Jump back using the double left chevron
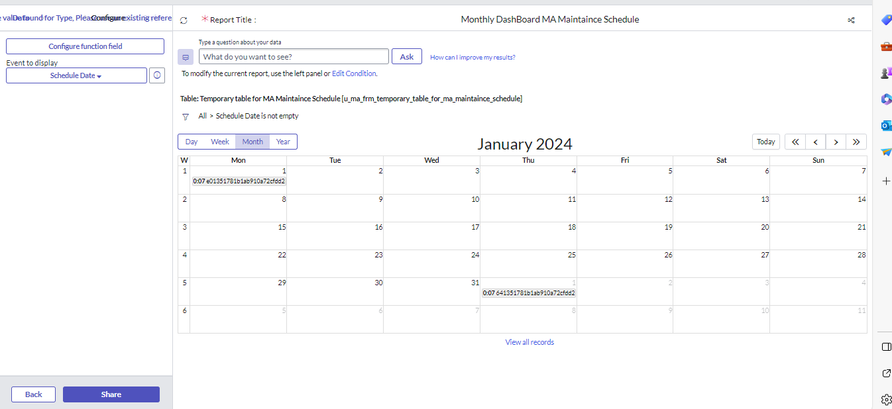The image size is (892, 409). pyautogui.click(x=795, y=142)
